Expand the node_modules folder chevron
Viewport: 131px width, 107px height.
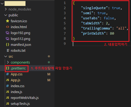(6, 9)
